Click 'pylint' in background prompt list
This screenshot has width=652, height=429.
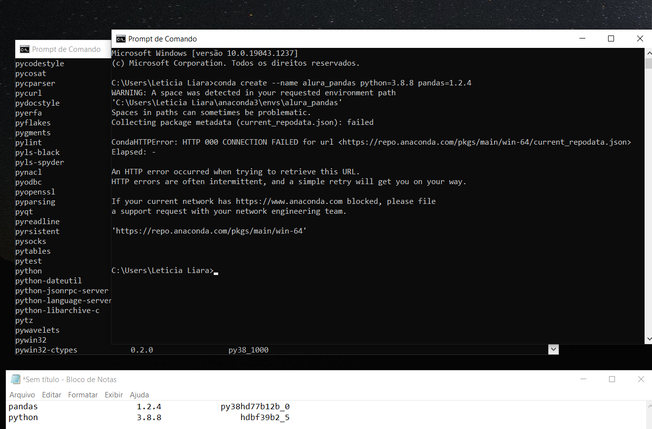[x=29, y=143]
